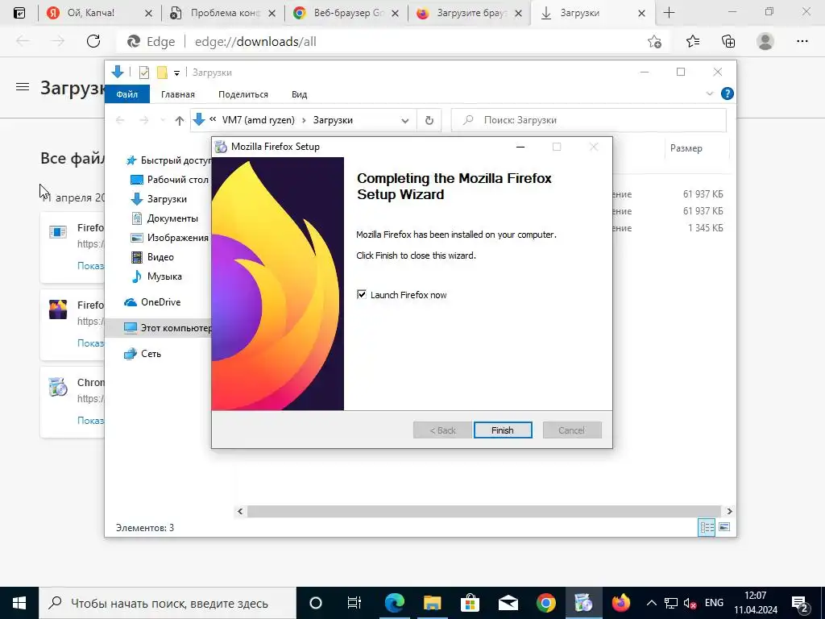Click horizontal scrollbar right arrow
The width and height of the screenshot is (825, 619).
(729, 511)
